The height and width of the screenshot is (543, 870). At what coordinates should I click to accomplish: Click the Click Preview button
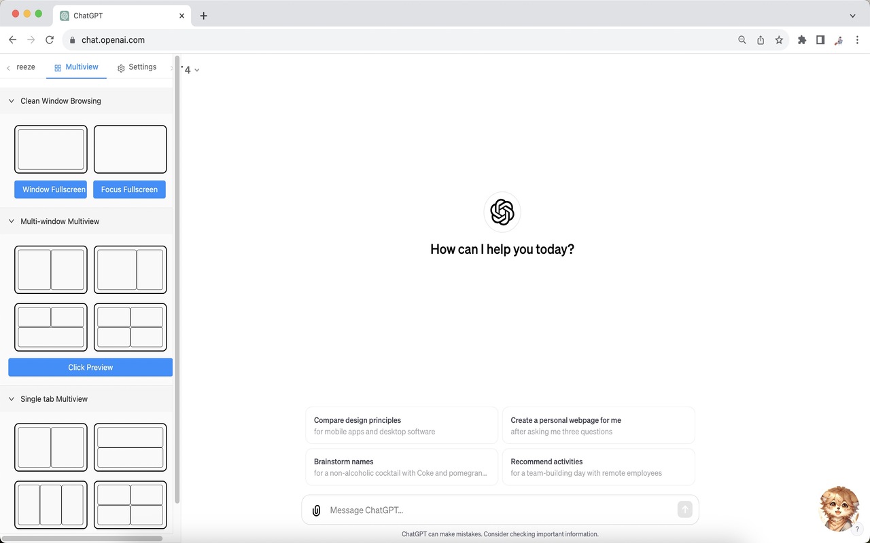[90, 367]
